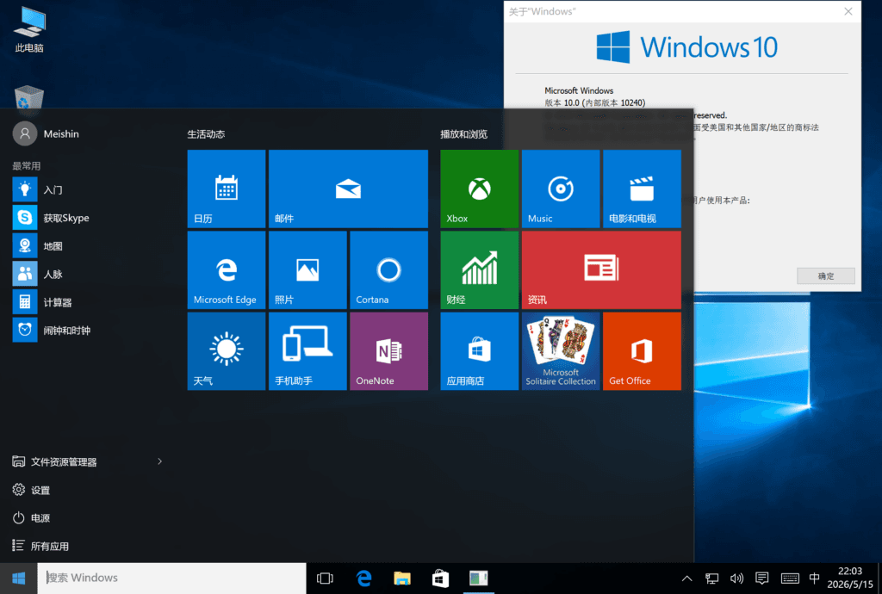The width and height of the screenshot is (882, 594).
Task: Open Task View on the taskbar
Action: tap(325, 579)
